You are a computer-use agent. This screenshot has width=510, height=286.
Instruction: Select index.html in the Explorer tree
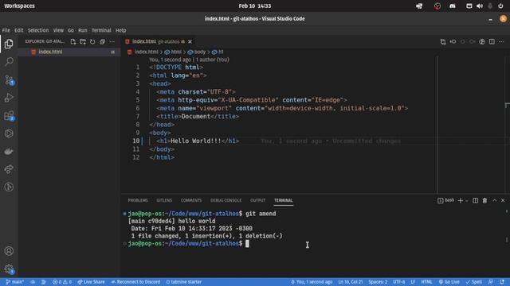point(69,52)
